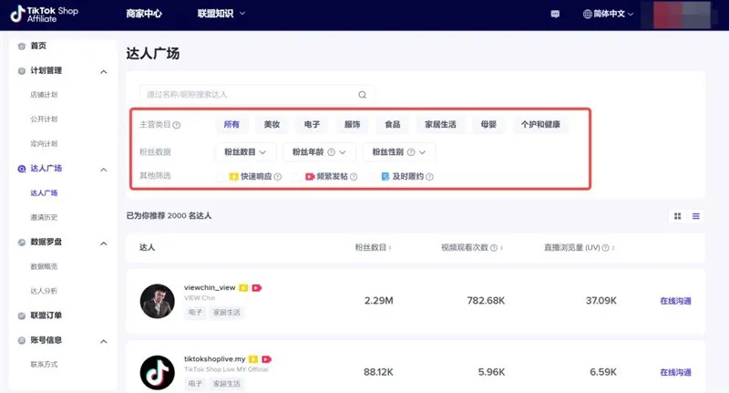Click the 粉丝数目 column info icon
The height and width of the screenshot is (393, 729).
pyautogui.click(x=391, y=247)
